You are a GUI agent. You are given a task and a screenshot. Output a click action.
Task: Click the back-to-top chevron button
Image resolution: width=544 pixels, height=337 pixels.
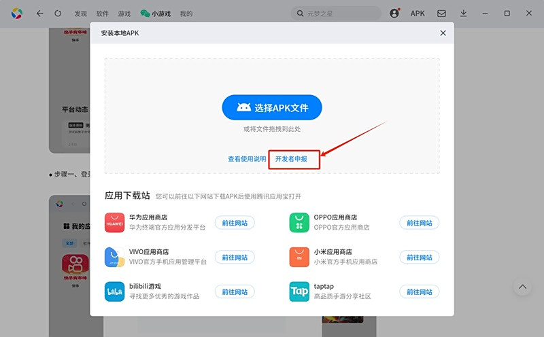[522, 287]
